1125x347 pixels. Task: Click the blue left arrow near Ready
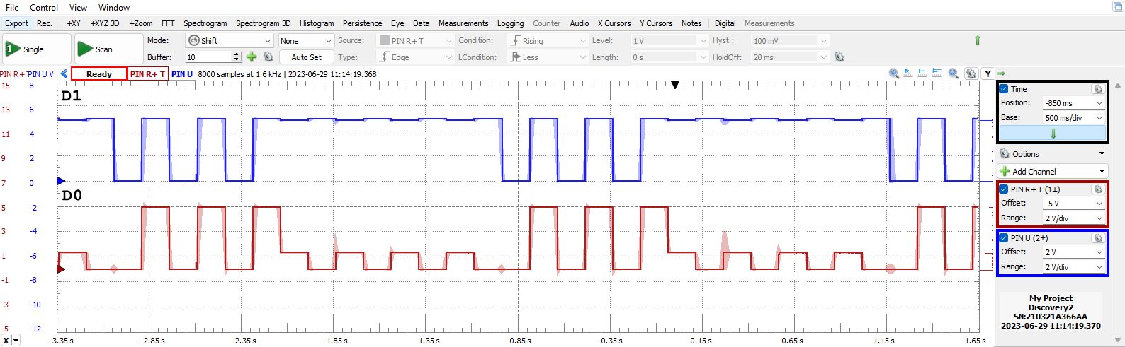(x=64, y=73)
